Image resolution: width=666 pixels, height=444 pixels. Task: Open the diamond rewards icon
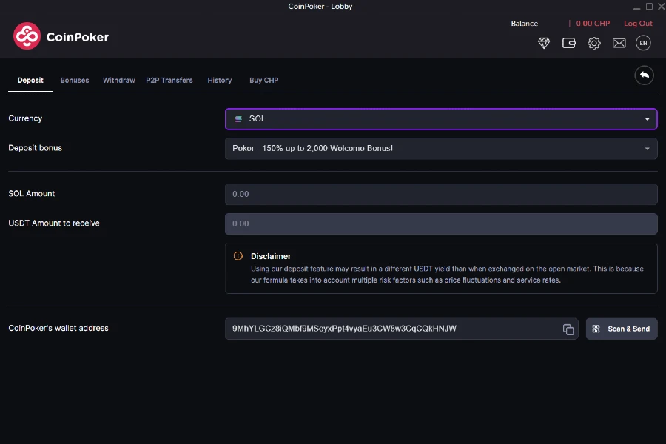(544, 43)
